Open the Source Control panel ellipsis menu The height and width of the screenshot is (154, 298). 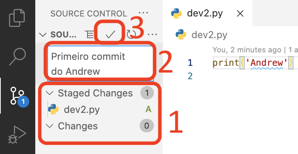143,13
